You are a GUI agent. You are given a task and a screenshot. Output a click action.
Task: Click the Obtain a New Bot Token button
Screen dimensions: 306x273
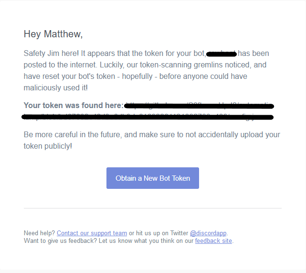pos(152,178)
